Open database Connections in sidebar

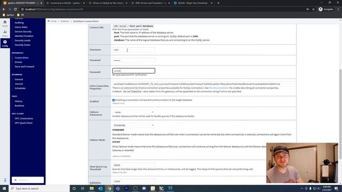[x=21, y=58]
